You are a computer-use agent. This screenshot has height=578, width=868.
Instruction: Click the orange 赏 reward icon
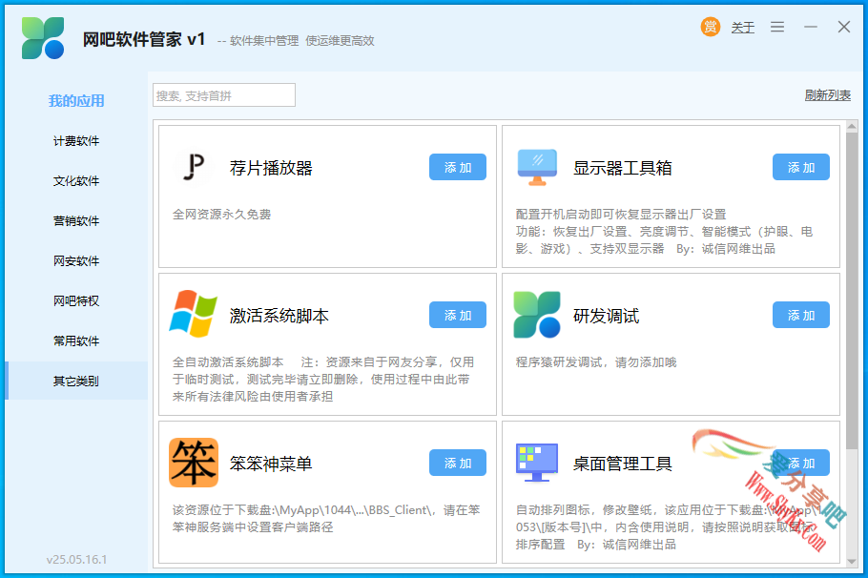coord(711,27)
